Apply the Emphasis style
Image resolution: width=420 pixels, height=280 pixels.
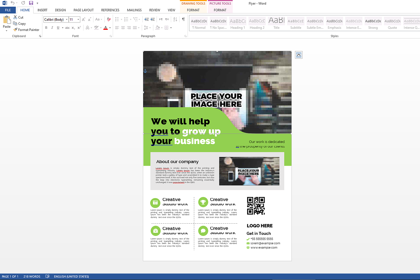335,23
